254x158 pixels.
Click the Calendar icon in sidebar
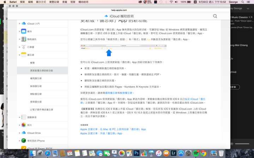(x=24, y=47)
